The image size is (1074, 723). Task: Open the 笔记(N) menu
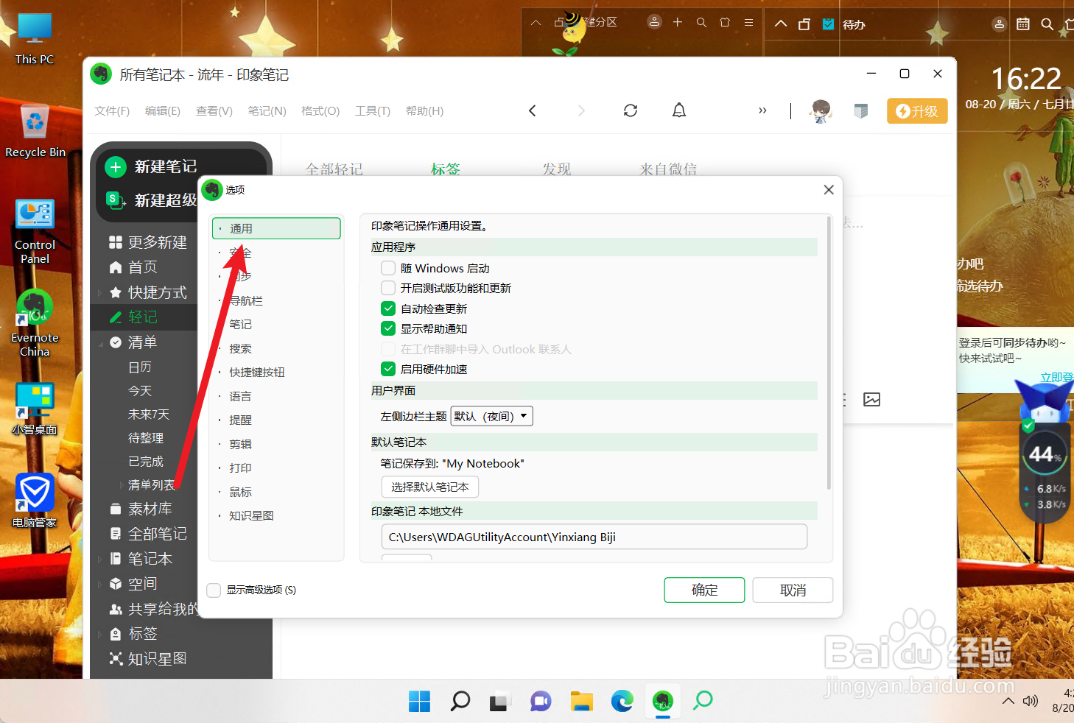point(267,111)
